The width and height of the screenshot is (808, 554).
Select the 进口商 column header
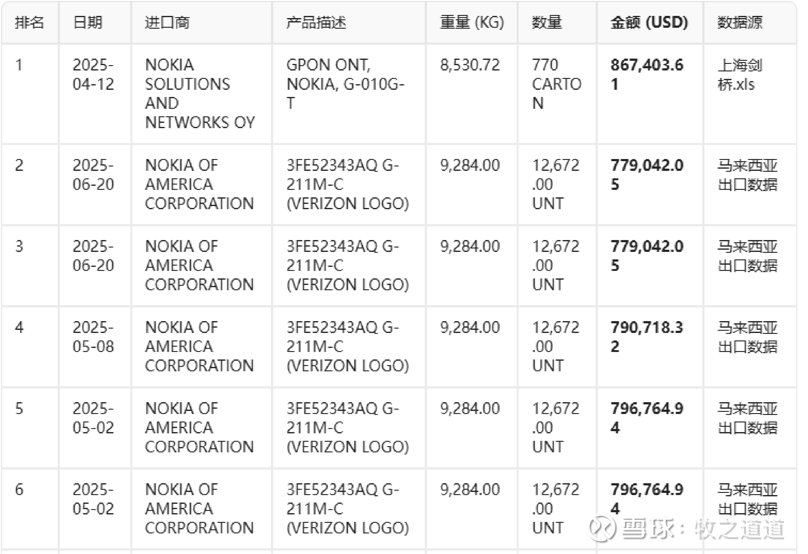[167, 22]
